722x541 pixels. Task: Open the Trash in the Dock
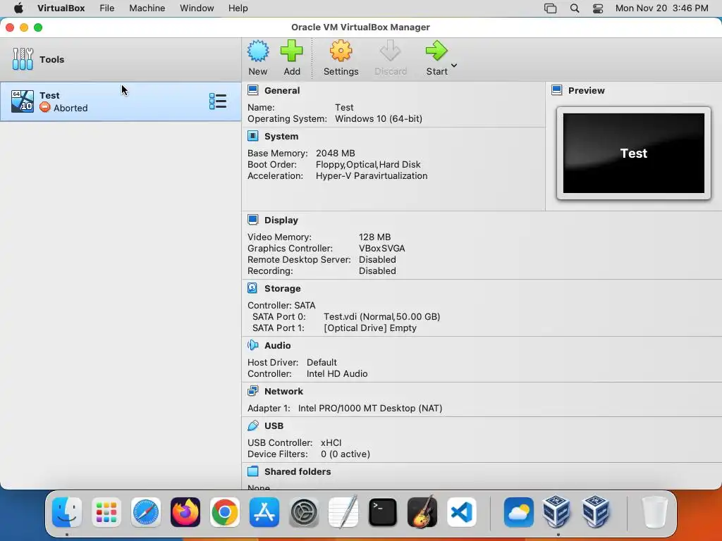tap(654, 512)
